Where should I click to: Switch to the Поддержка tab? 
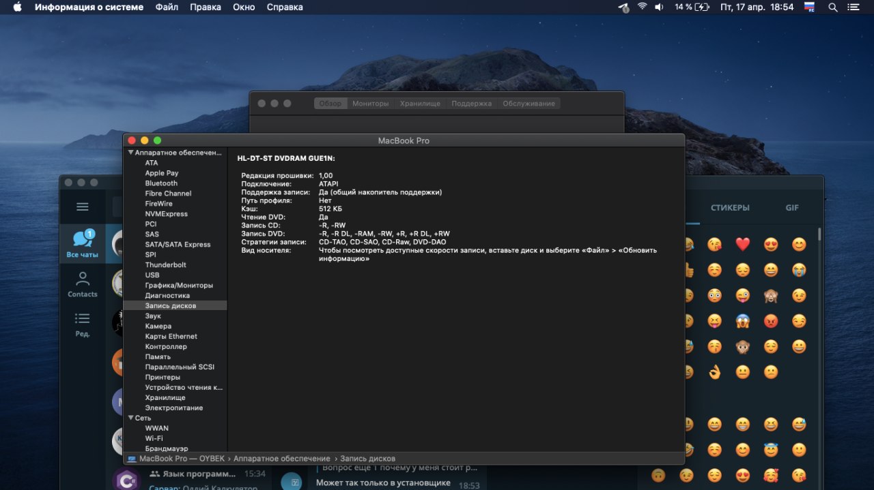(472, 104)
